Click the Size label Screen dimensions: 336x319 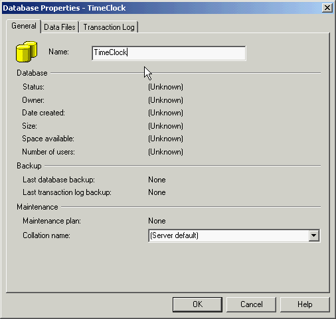29,126
